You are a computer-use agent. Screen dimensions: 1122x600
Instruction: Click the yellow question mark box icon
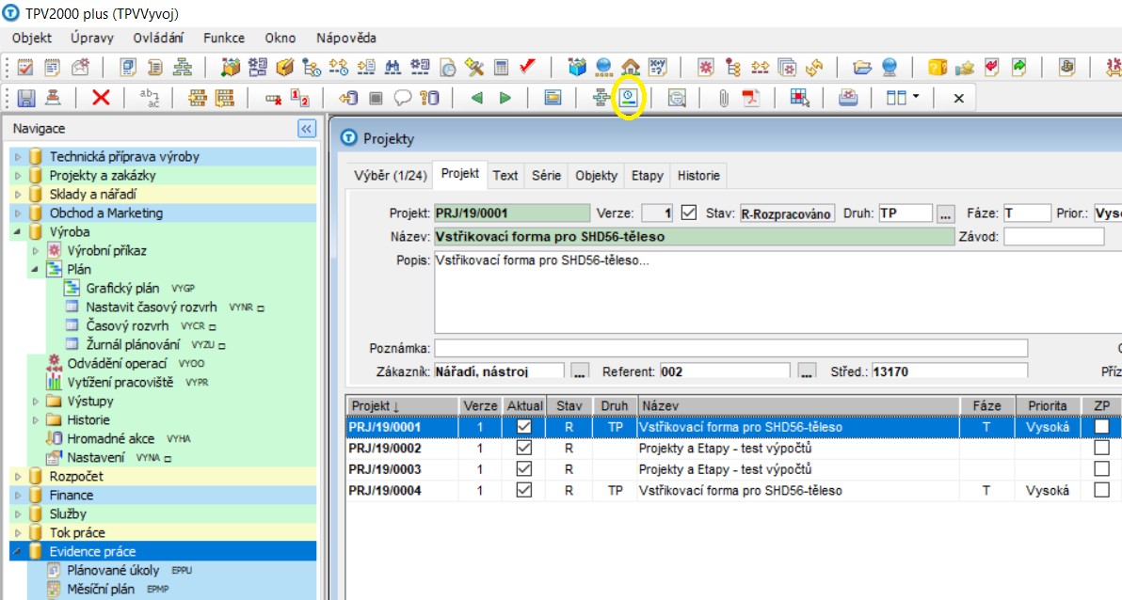coord(938,67)
